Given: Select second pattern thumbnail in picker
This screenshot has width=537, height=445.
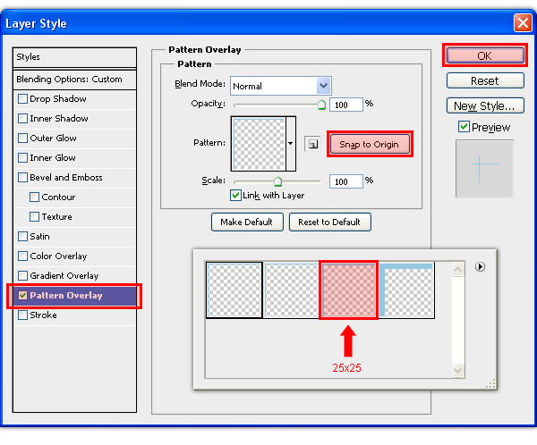Looking at the screenshot, I should click(292, 290).
